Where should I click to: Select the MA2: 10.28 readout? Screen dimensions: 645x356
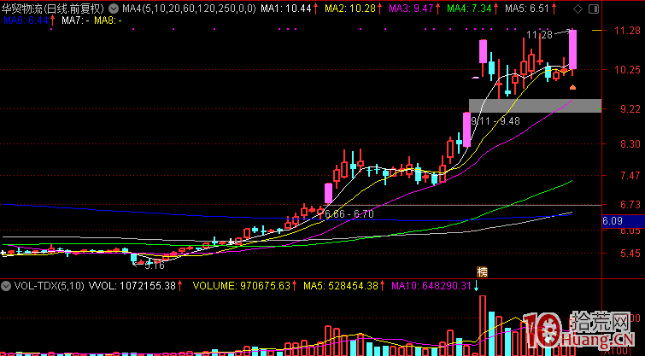point(350,9)
